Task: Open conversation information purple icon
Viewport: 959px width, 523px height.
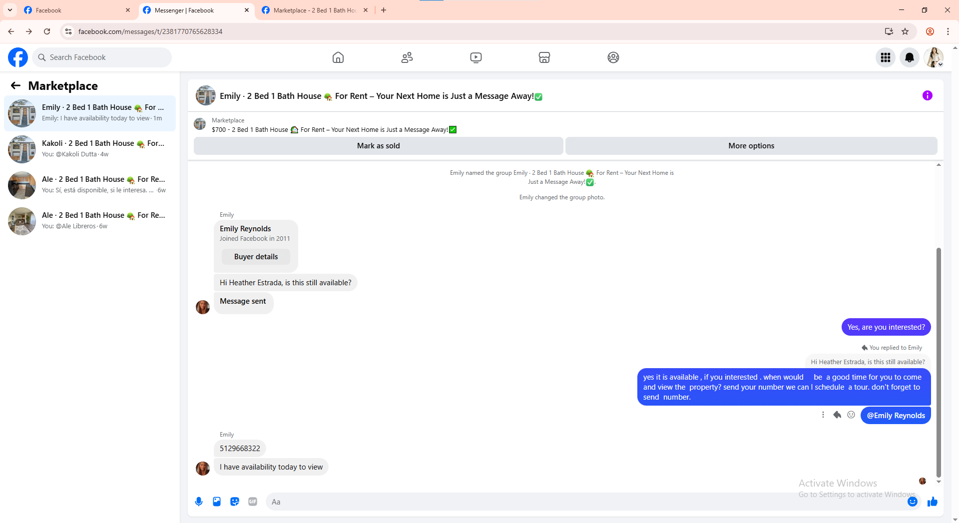Action: click(x=928, y=95)
